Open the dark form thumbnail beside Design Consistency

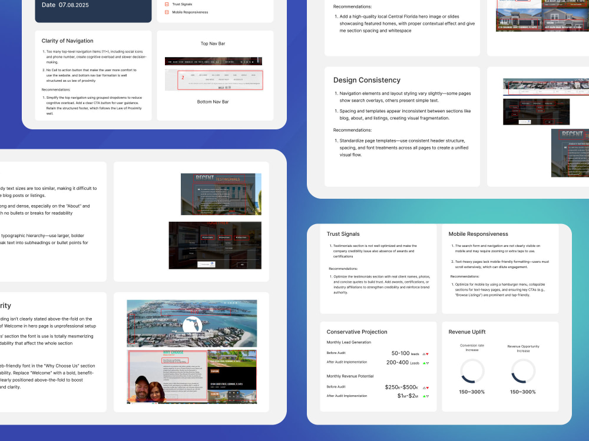(x=537, y=112)
